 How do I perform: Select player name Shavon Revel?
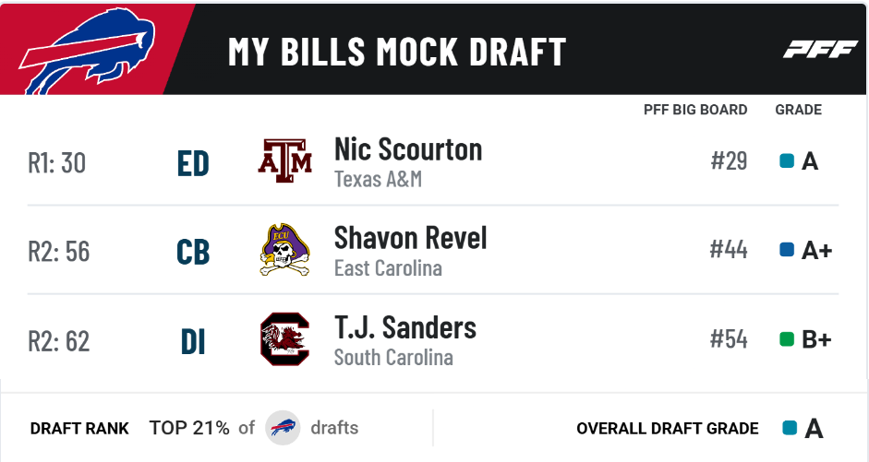[411, 238]
